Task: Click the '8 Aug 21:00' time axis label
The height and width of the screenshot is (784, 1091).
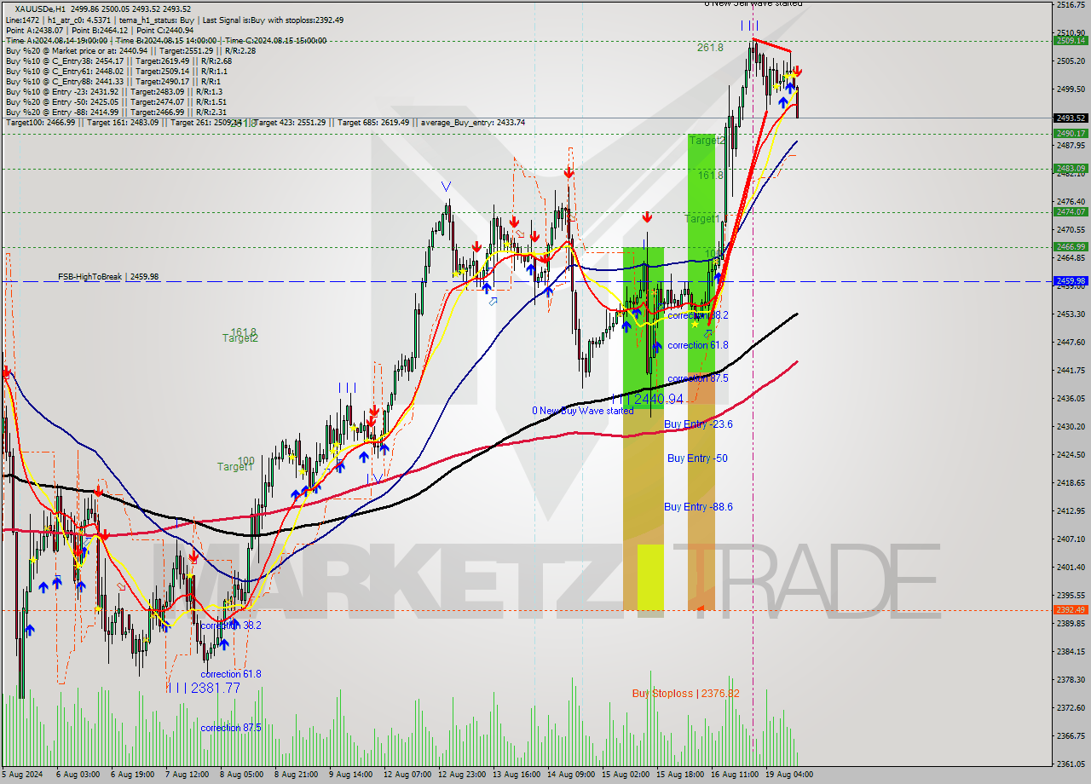Action: 296,775
